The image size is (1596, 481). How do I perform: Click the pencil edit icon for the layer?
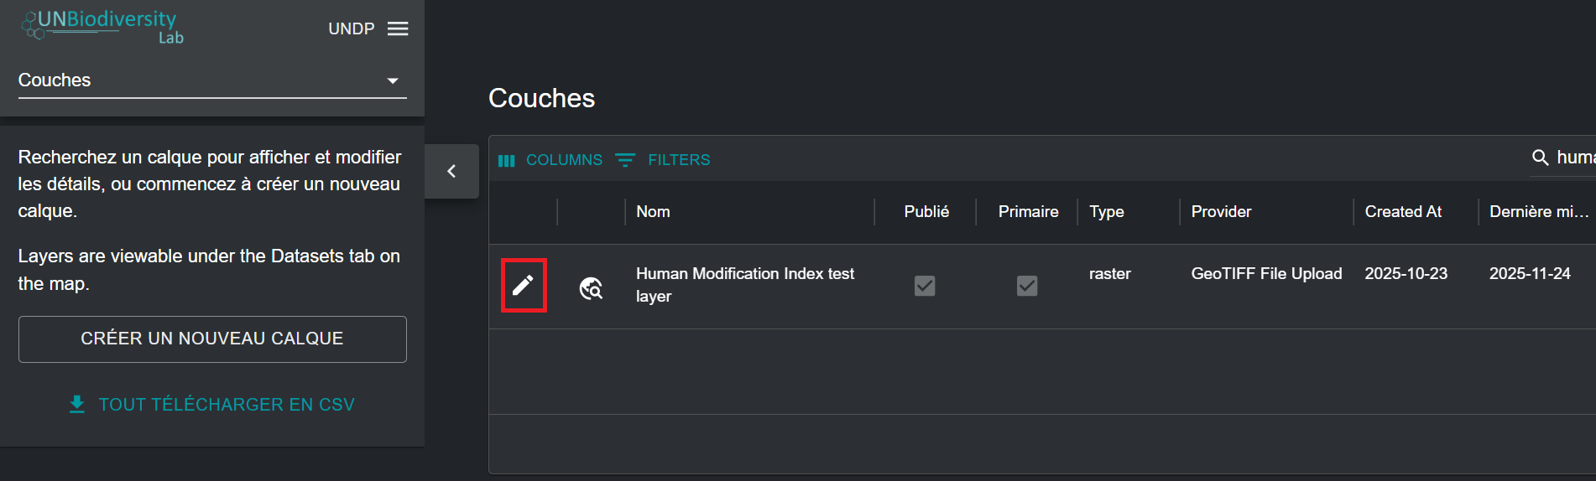[x=523, y=286]
